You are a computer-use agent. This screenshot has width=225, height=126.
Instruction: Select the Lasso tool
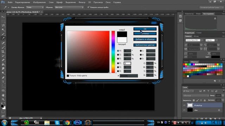(3, 26)
